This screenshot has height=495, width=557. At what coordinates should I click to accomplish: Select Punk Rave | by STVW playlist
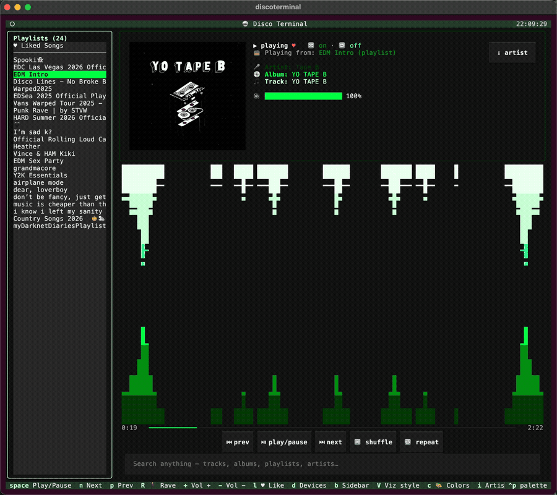point(59,110)
